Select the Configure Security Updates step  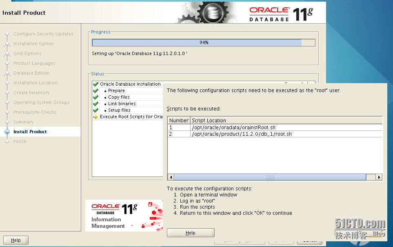point(43,34)
